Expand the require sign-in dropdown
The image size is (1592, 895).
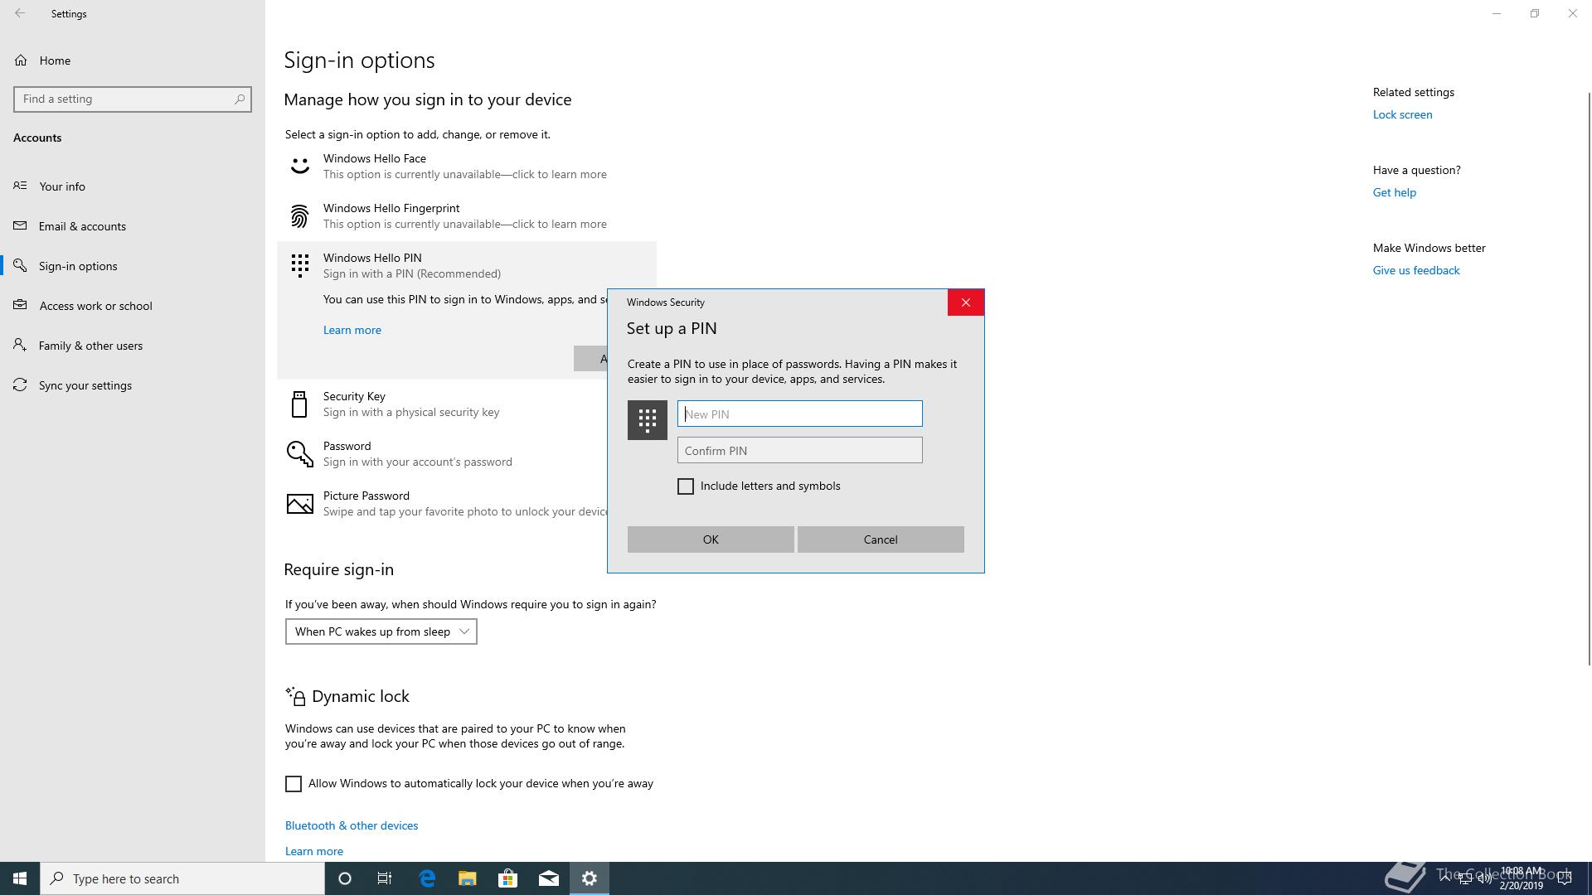(381, 631)
